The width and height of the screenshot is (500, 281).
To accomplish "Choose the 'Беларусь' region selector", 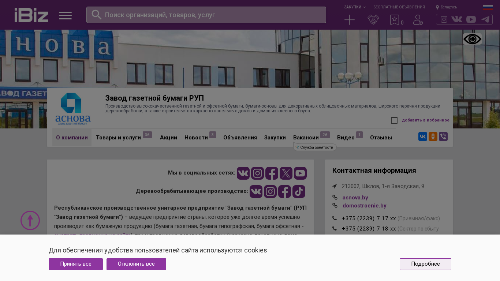I will (446, 7).
